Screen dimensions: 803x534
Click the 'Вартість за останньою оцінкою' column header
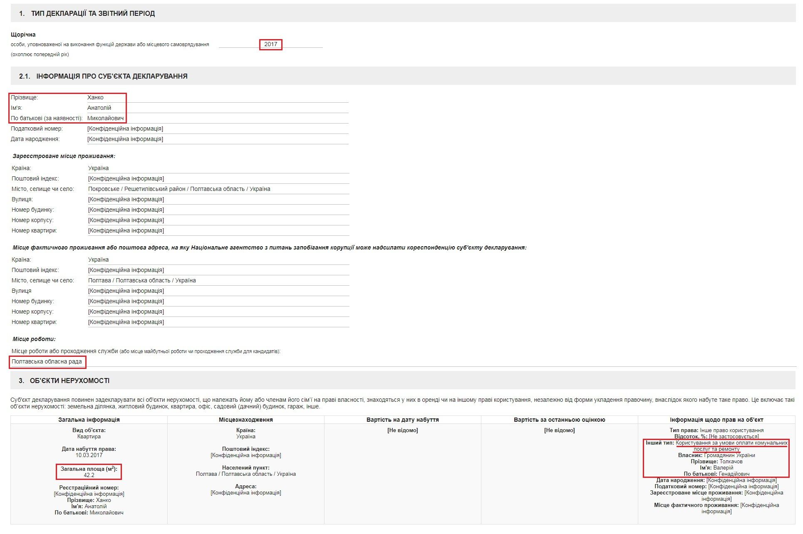(x=559, y=420)
